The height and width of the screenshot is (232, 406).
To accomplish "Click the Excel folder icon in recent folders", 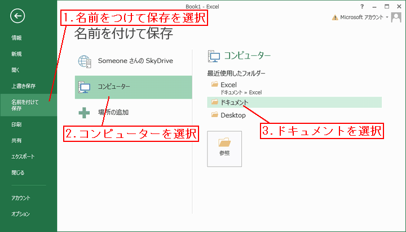I will [214, 84].
